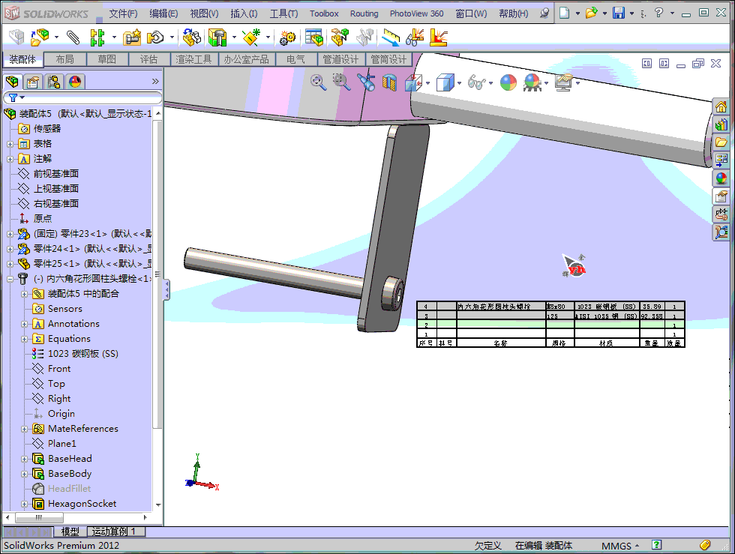Expand the tree pane chevron button
The image size is (735, 554).
(x=156, y=82)
